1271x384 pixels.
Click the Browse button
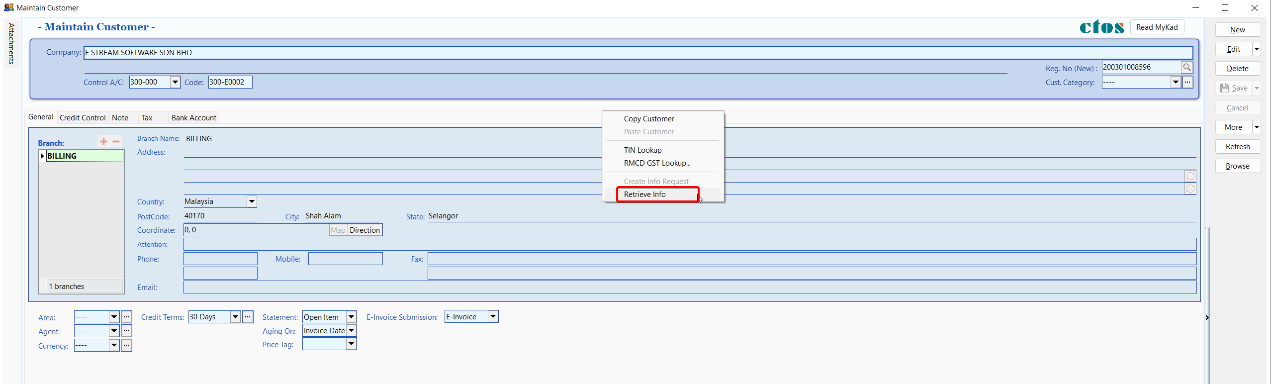(1237, 166)
